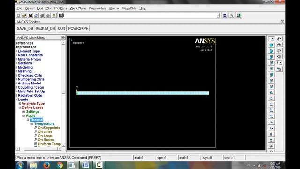The height and width of the screenshot is (169, 300).
Task: Click the Fit View magnifier icon
Action: [x=271, y=92]
